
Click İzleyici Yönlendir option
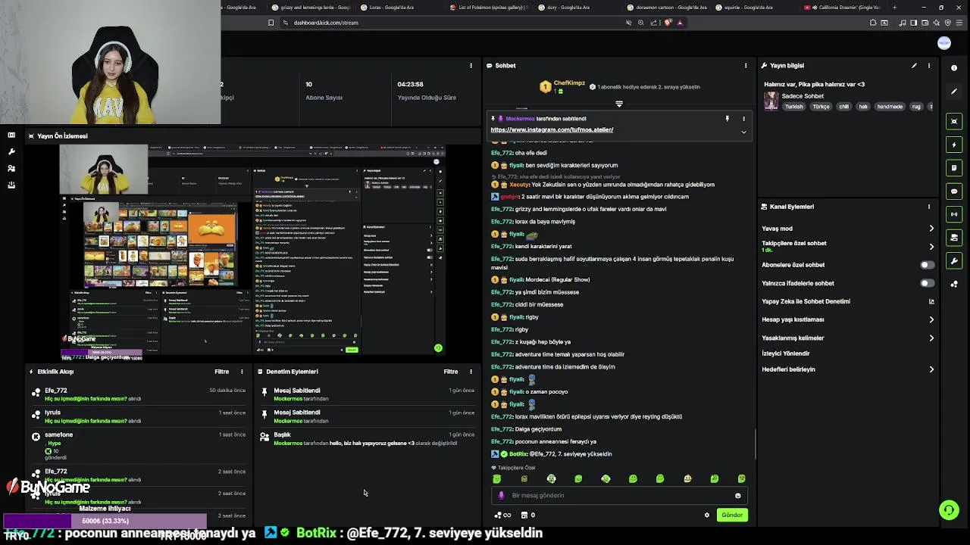[x=786, y=353]
